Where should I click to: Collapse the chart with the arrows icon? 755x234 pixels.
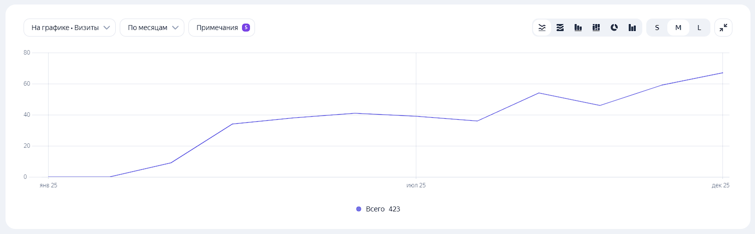[x=723, y=28]
